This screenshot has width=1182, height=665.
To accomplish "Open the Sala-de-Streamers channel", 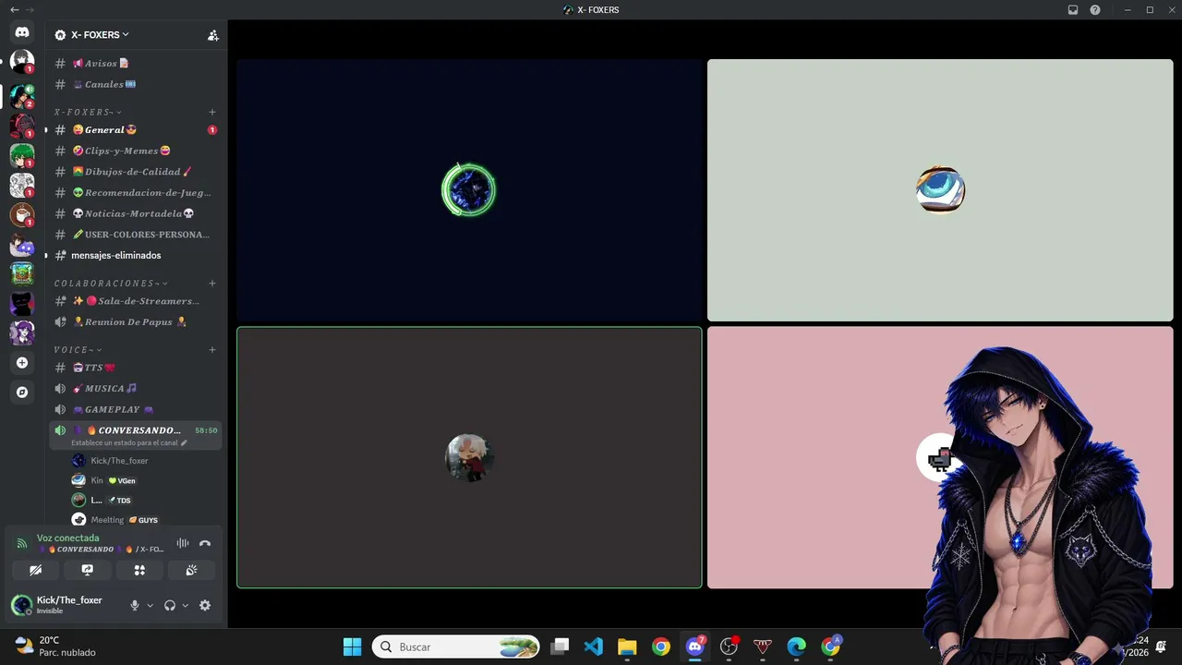I will tap(135, 301).
